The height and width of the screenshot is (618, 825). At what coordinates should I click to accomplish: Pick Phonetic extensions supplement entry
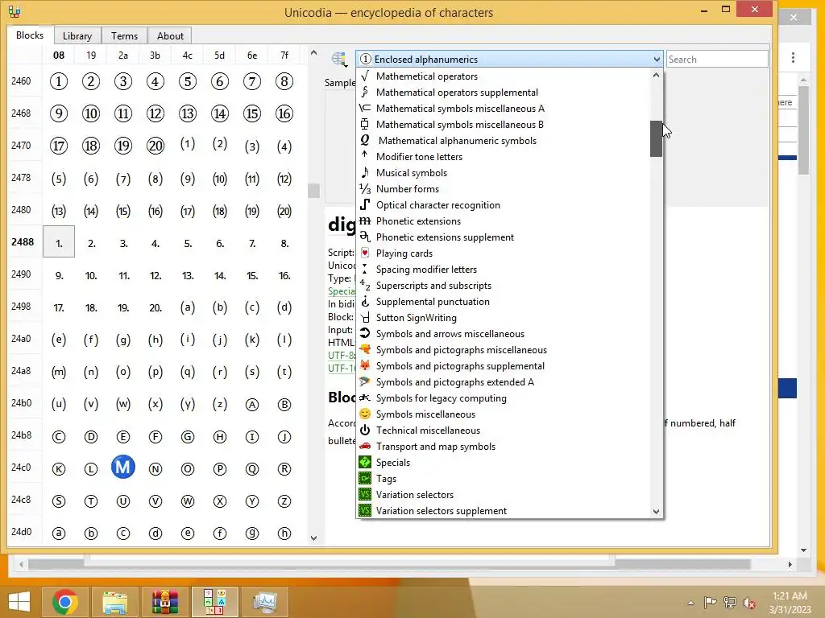[504, 237]
